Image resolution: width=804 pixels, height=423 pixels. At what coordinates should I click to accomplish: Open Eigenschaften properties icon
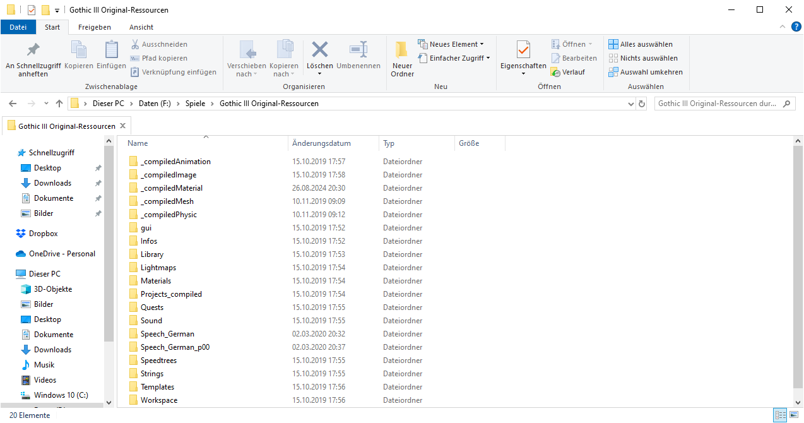[x=523, y=50]
